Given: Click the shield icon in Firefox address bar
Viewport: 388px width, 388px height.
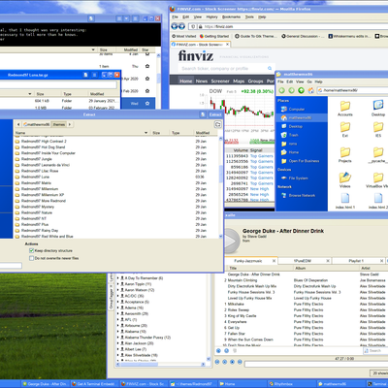Looking at the screenshot, I should point(193,26).
